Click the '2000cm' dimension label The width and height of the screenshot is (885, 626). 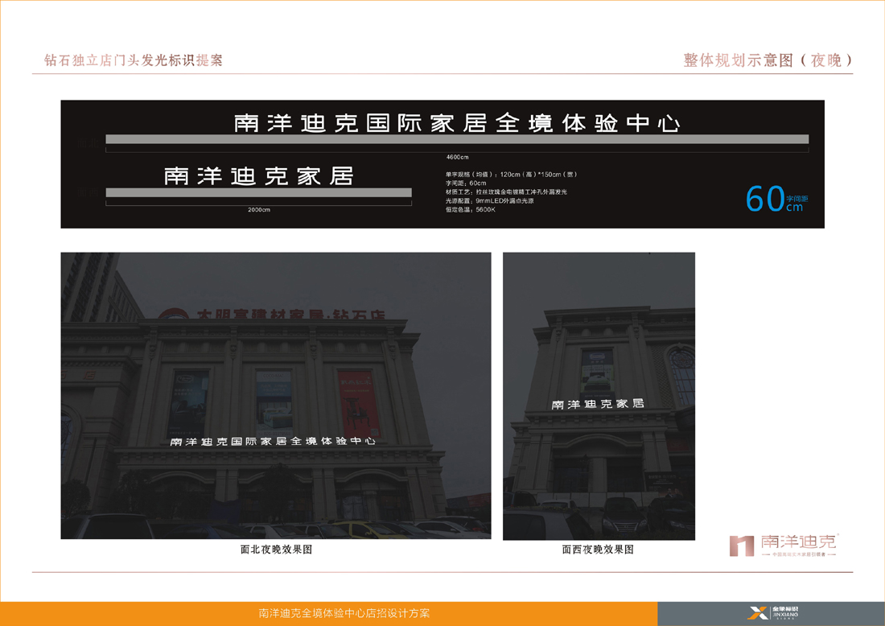tap(258, 209)
